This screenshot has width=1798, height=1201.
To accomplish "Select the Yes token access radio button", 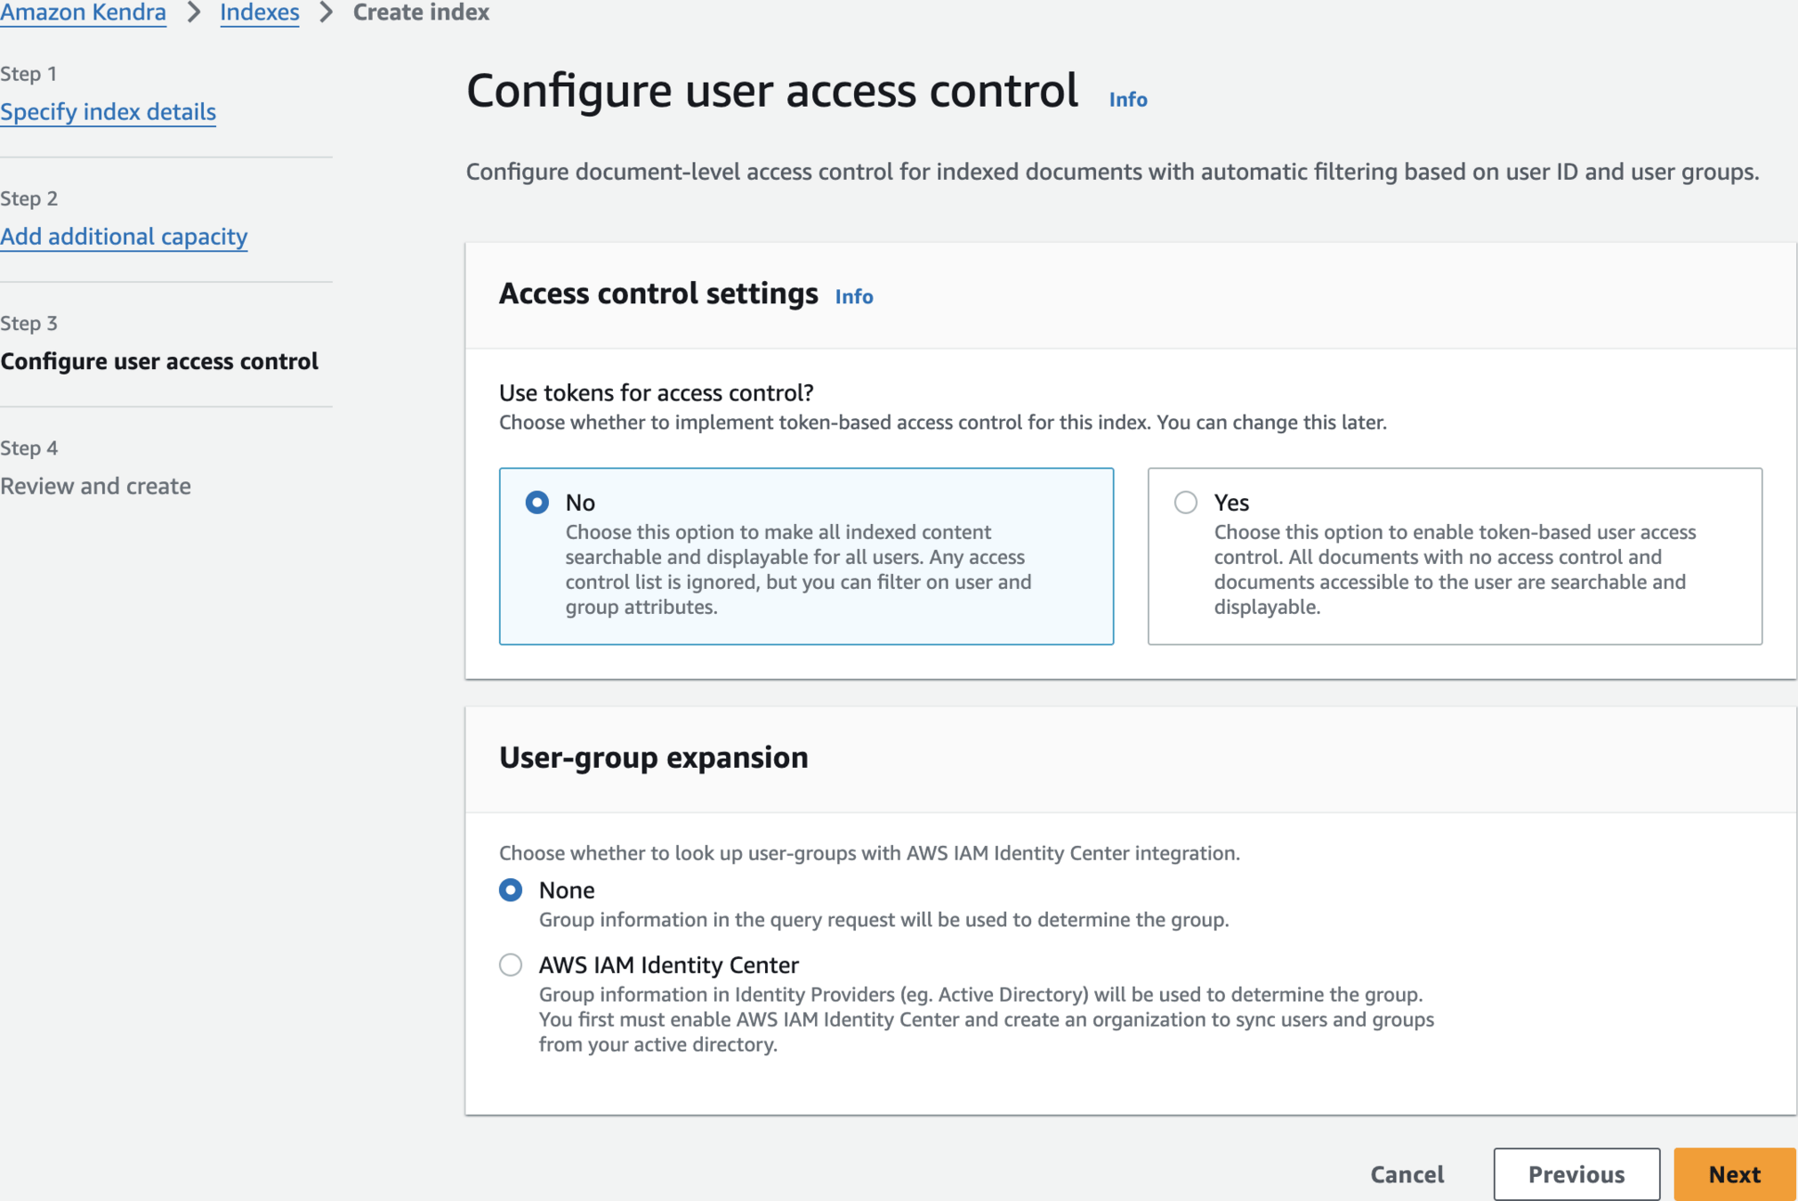I will pyautogui.click(x=1185, y=503).
